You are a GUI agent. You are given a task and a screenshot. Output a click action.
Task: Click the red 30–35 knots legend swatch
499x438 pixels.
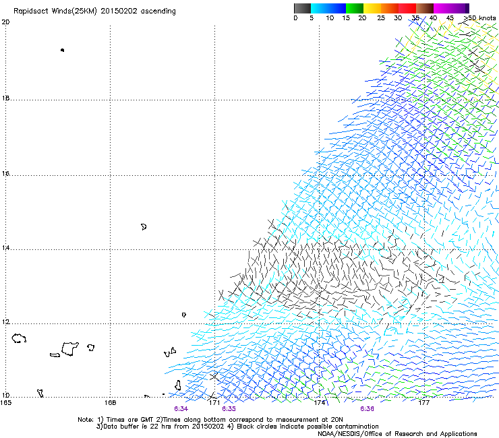(x=407, y=8)
